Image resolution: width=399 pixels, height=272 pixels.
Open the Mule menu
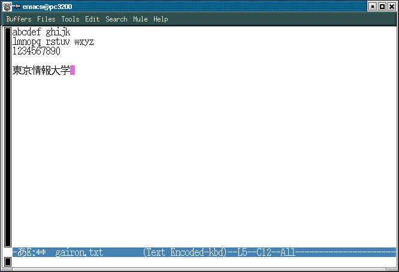coord(140,19)
